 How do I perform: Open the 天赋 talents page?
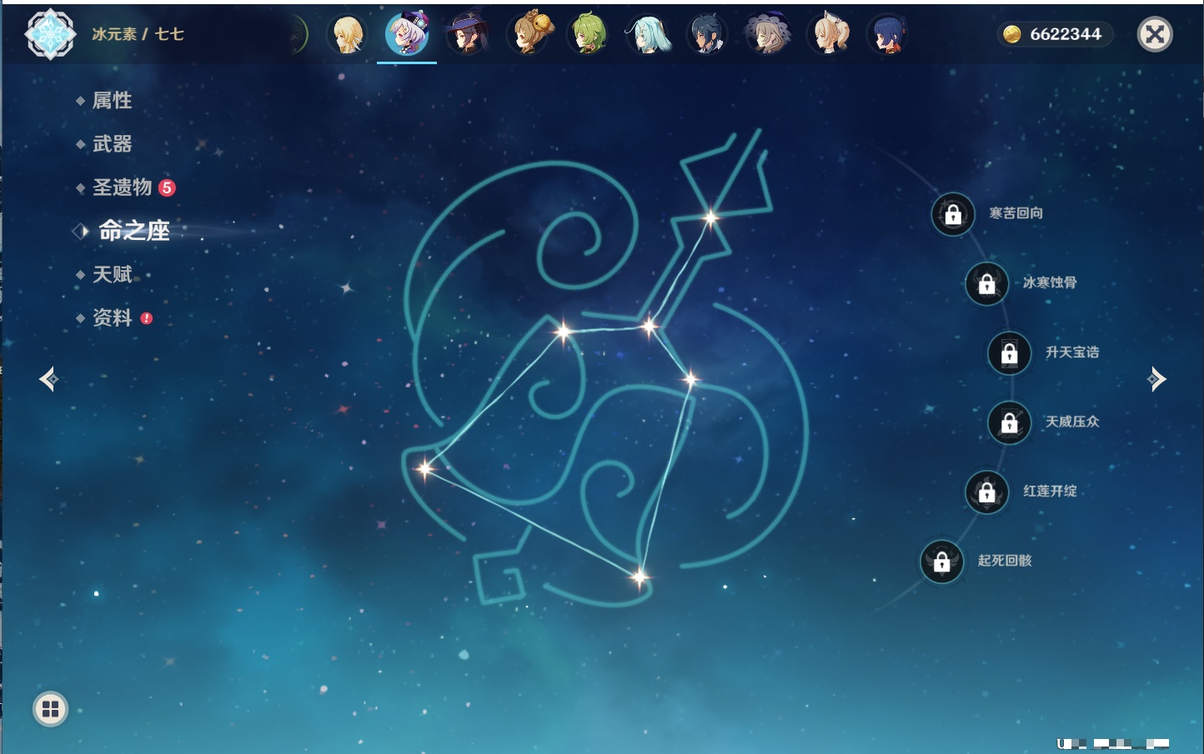coord(112,274)
